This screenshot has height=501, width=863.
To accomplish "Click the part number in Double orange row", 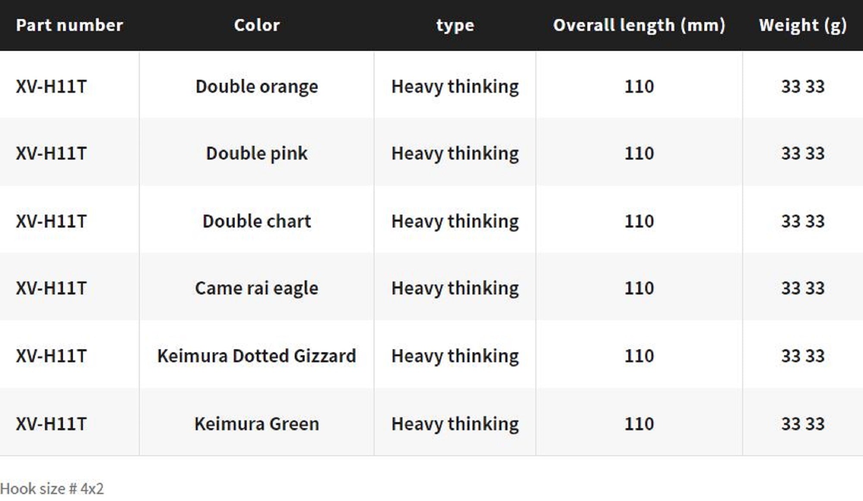I will click(x=51, y=86).
